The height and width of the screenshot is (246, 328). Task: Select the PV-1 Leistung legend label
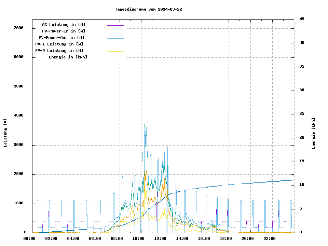click(59, 44)
